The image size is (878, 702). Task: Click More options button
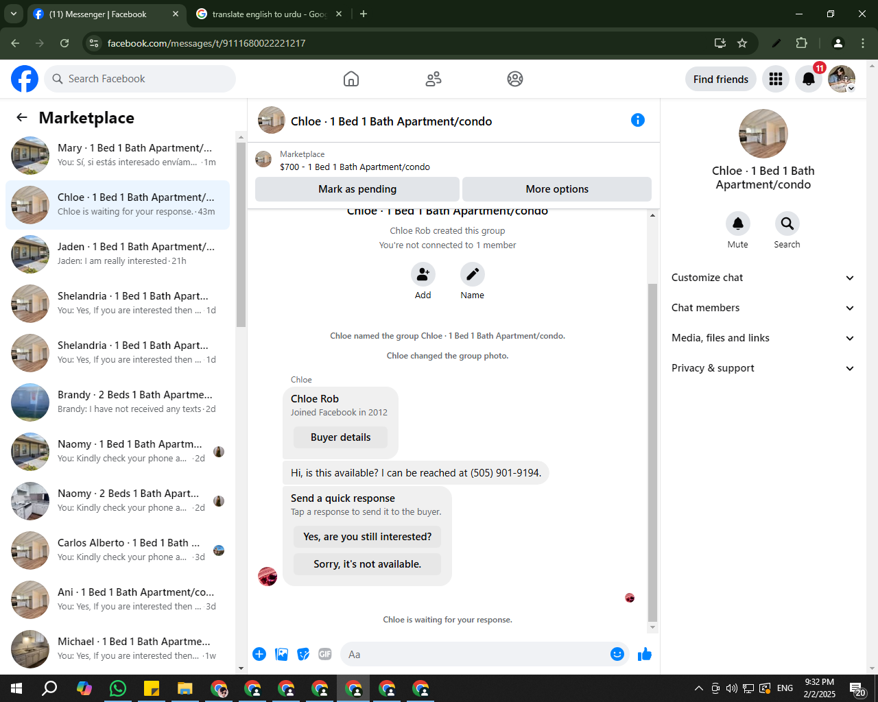point(557,189)
